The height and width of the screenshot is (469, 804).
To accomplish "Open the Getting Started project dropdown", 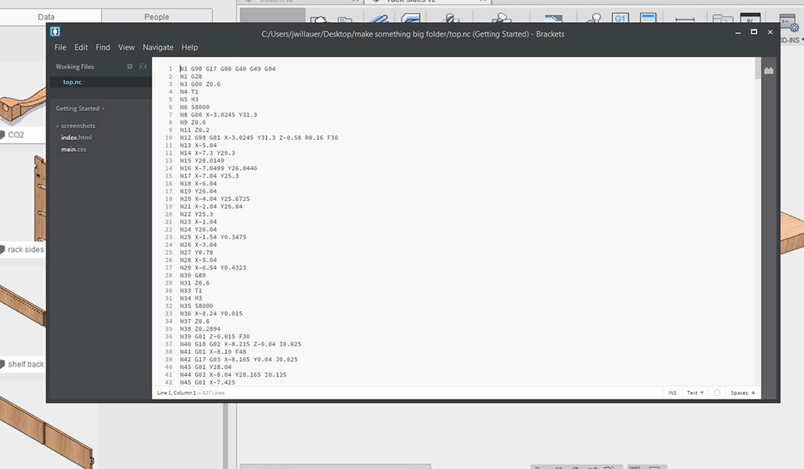I will point(80,109).
